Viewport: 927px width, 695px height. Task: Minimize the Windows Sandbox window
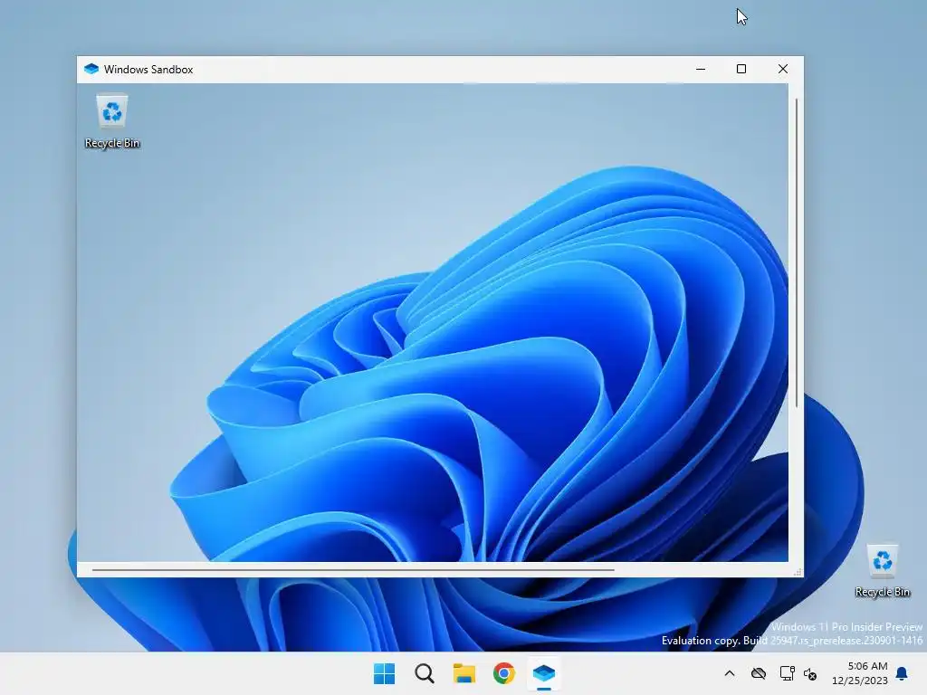tap(701, 69)
